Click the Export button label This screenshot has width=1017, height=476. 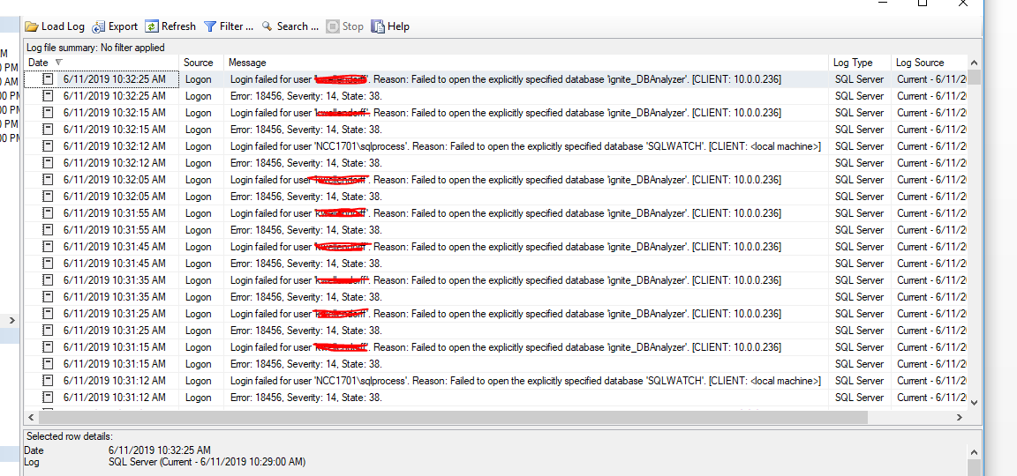pos(123,26)
